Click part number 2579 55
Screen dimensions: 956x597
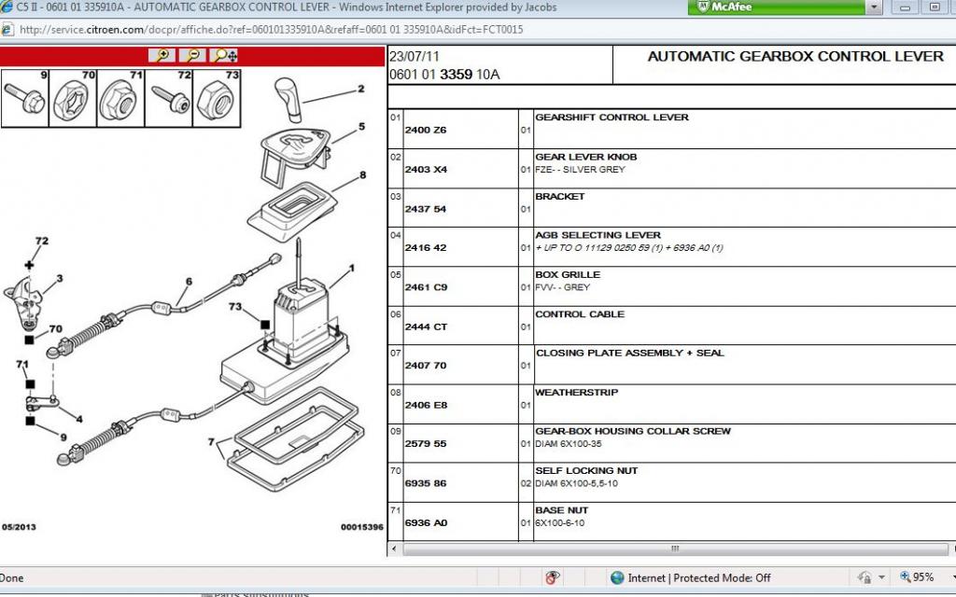(426, 443)
